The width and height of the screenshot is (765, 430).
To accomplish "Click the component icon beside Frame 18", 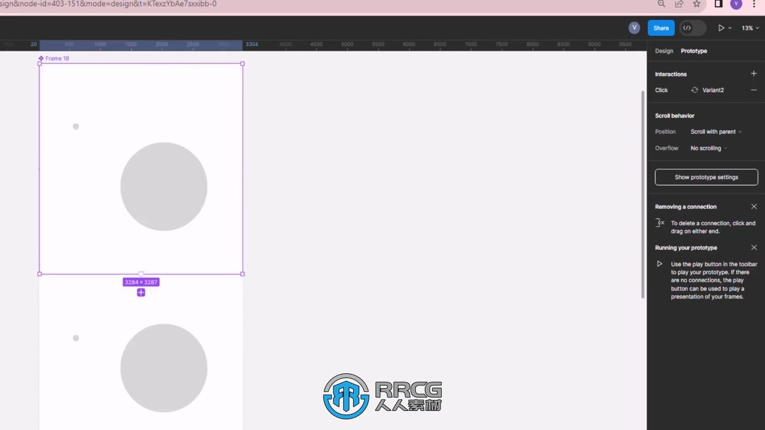I will 41,59.
